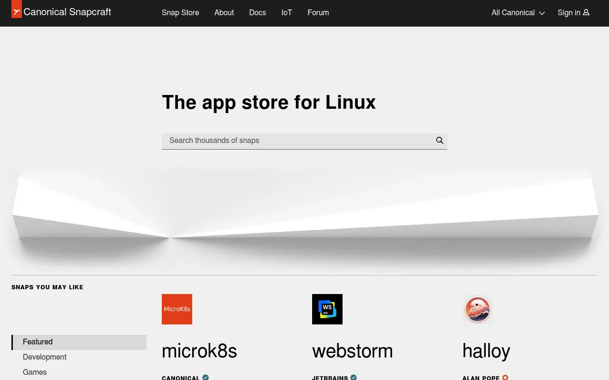Click the JetBrains verified badge icon
Screen dimensions: 609x380
(x=354, y=378)
